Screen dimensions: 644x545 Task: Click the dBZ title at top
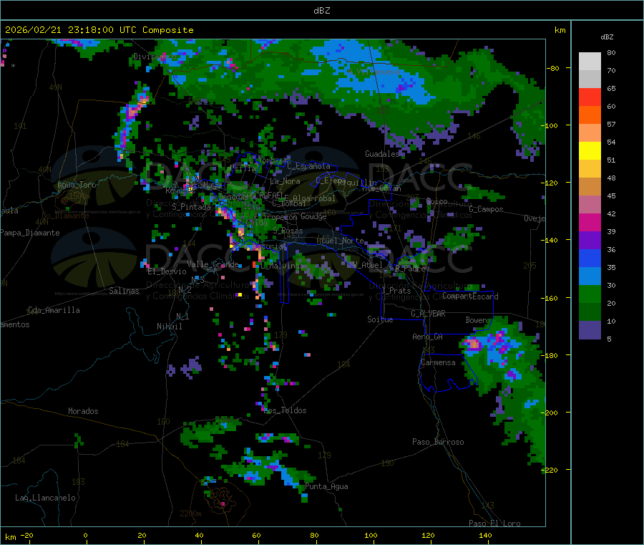[x=321, y=11]
